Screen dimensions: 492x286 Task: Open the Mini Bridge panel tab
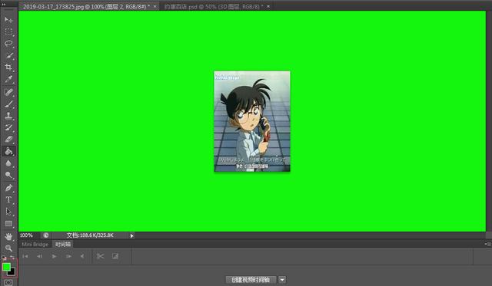[x=35, y=245]
